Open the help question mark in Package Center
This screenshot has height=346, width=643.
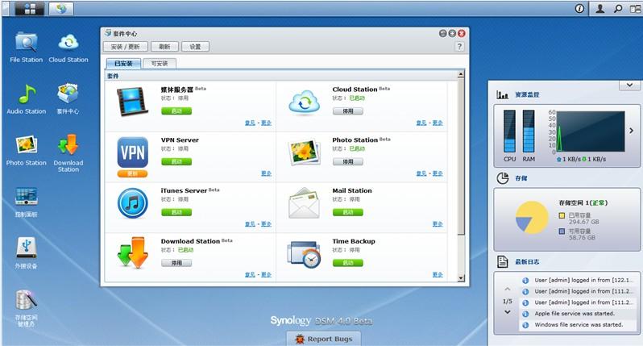(459, 47)
